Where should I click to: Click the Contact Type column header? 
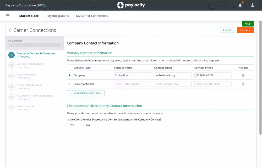click(x=82, y=68)
